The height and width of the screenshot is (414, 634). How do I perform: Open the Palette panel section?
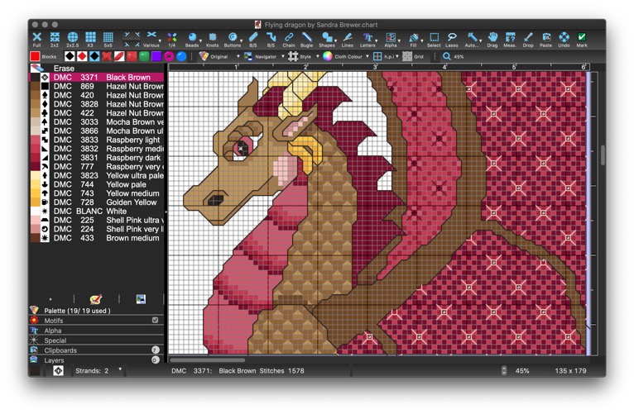point(97,311)
